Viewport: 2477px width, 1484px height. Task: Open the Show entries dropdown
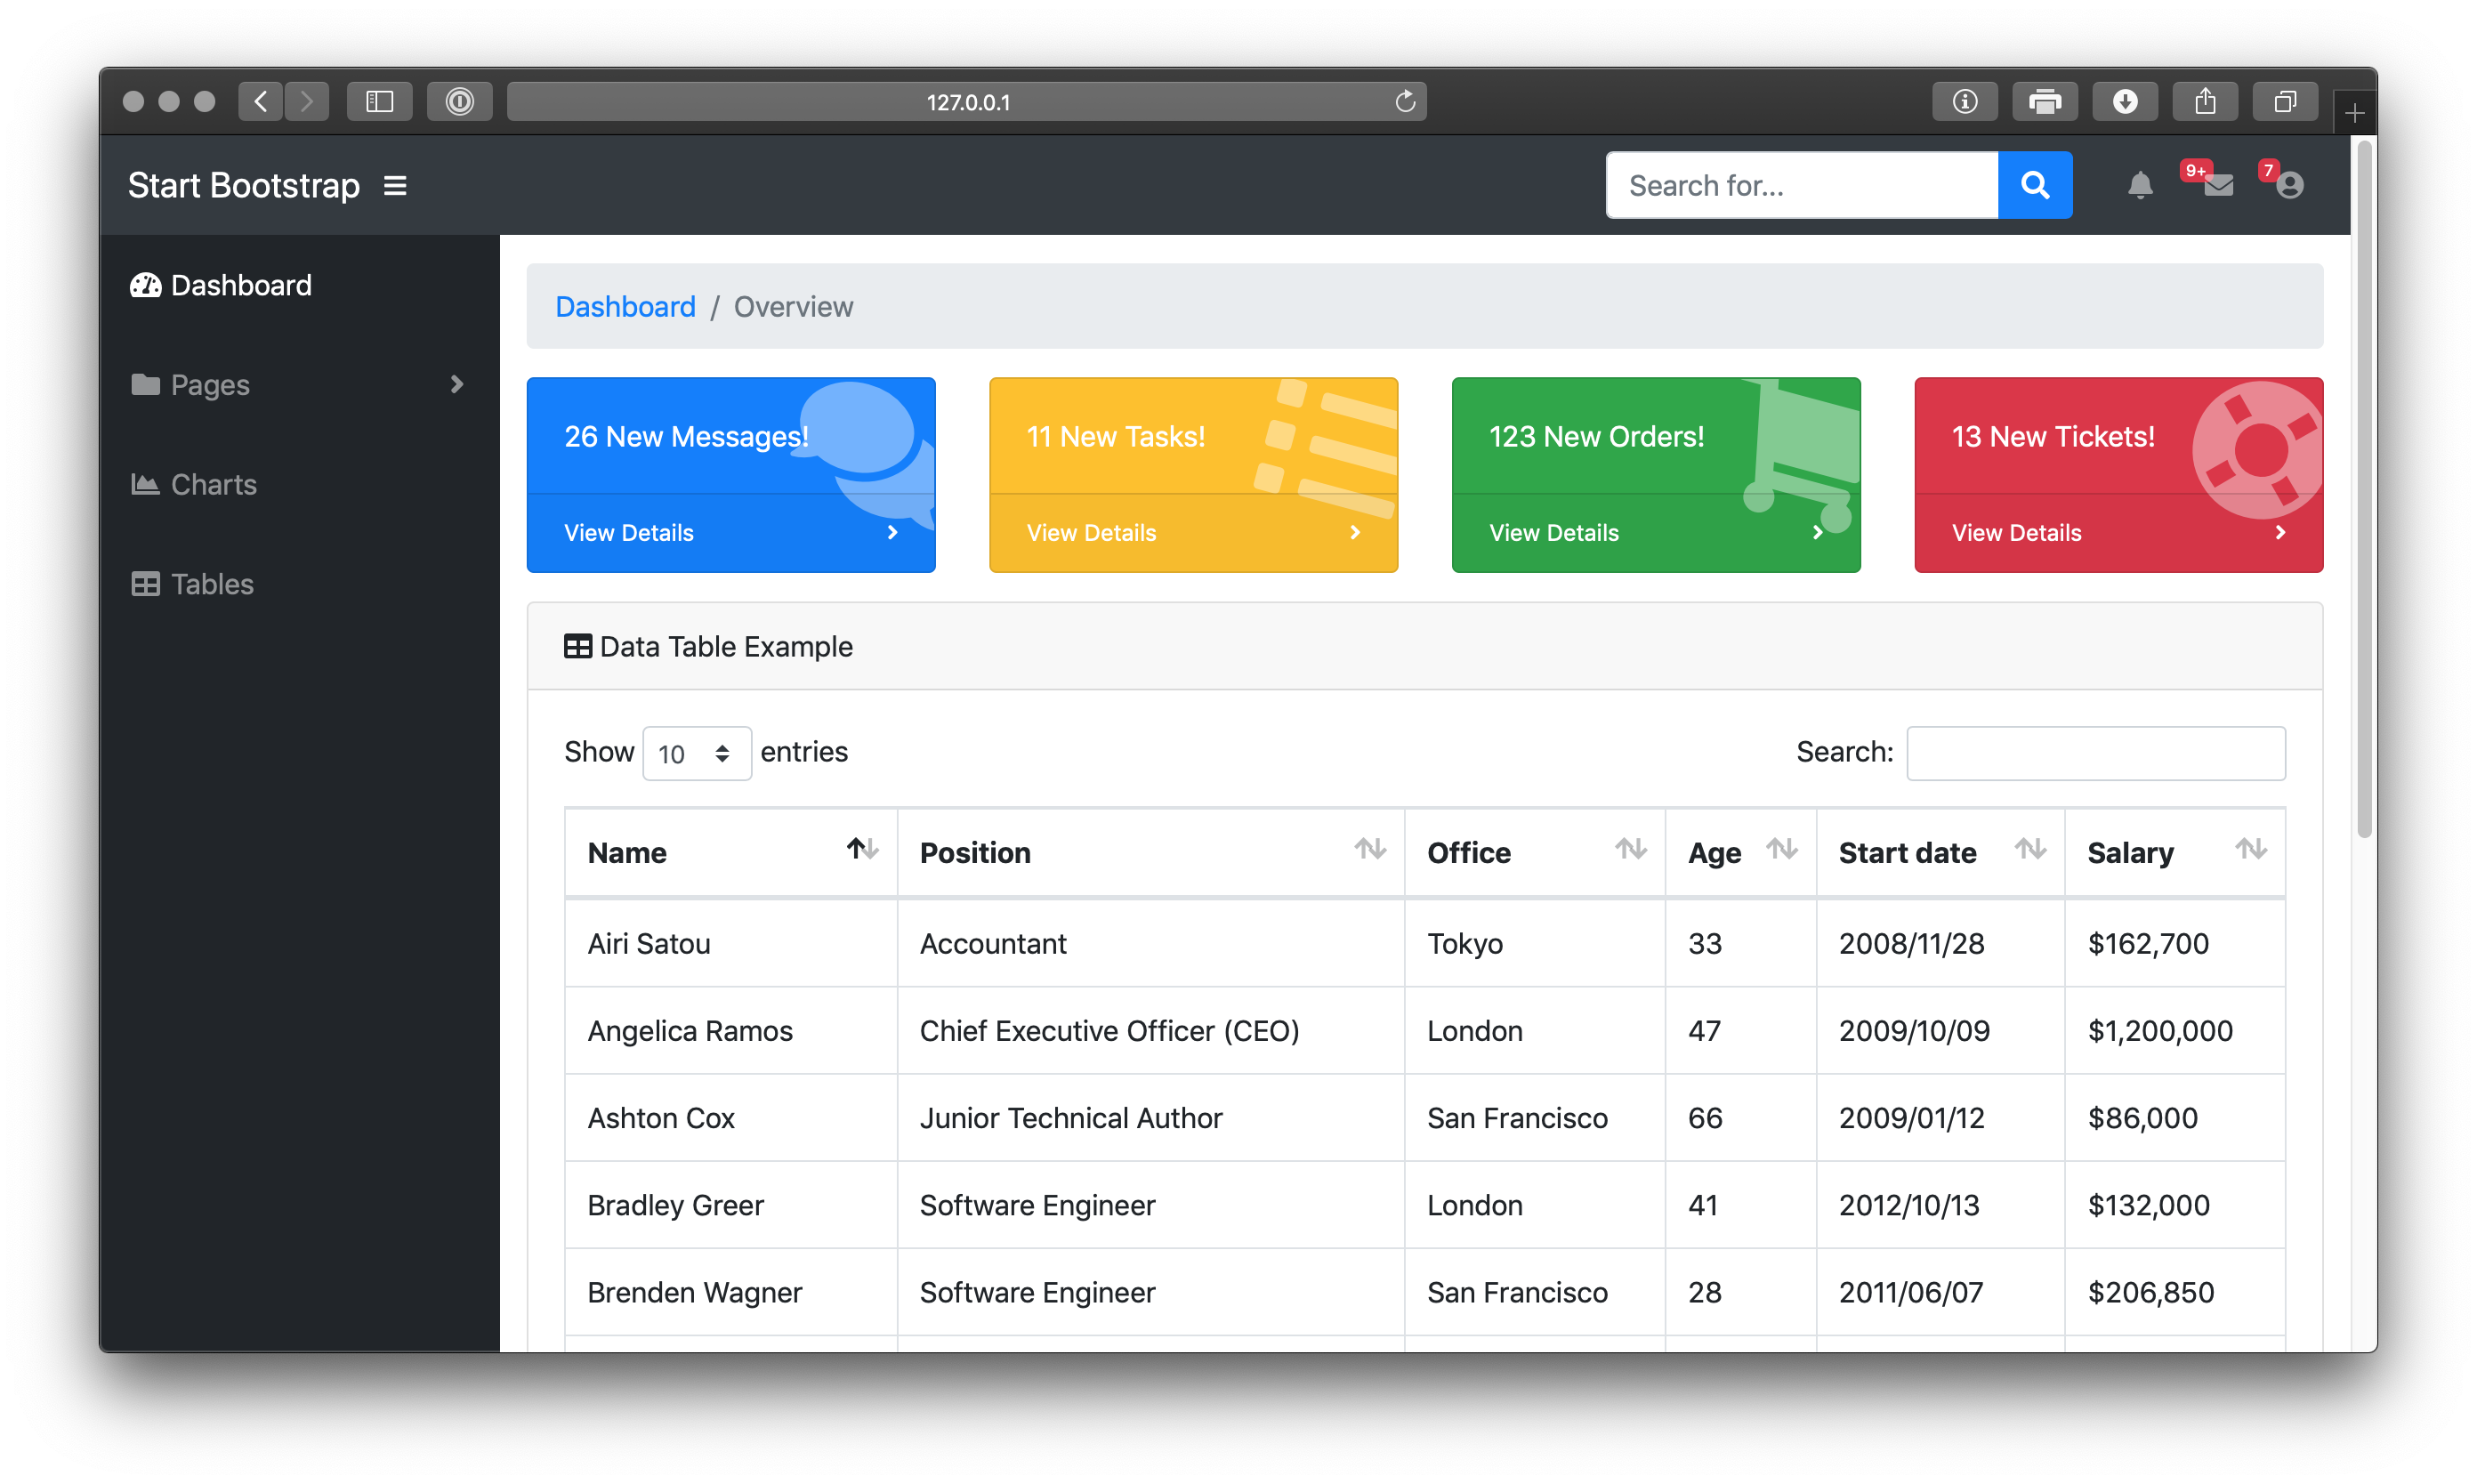click(x=690, y=751)
